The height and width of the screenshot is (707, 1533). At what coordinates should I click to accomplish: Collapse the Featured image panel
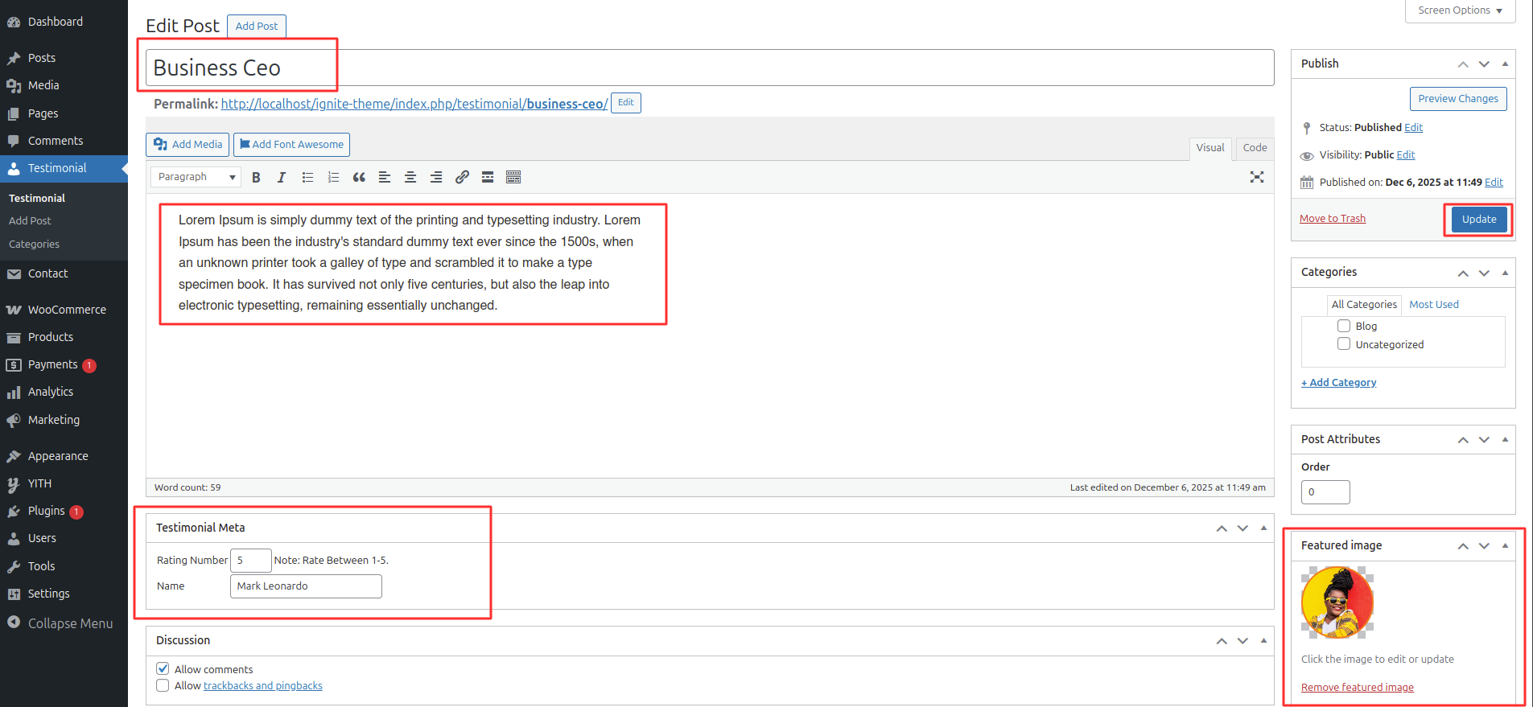pyautogui.click(x=1505, y=545)
